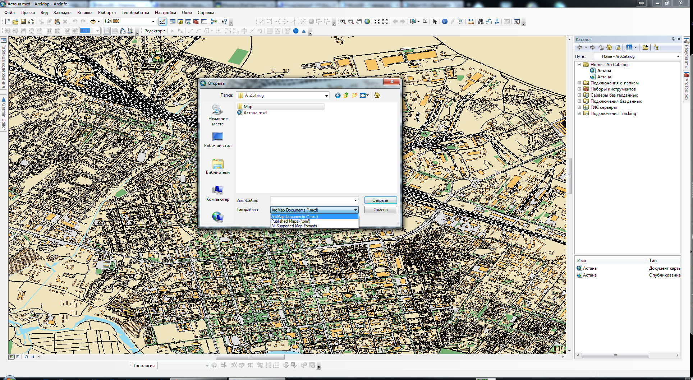693x380 pixels.
Task: Click the Save disk icon
Action: coord(23,22)
